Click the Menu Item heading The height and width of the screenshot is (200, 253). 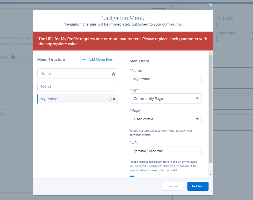139,61
